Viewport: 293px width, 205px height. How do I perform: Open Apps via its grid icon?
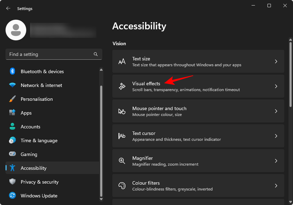12,113
